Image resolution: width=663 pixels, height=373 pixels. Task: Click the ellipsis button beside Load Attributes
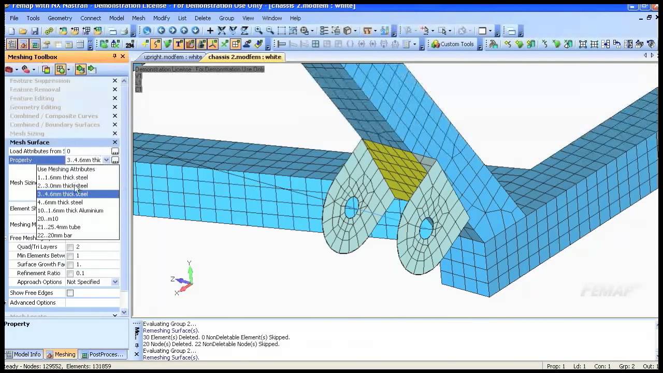coord(115,151)
